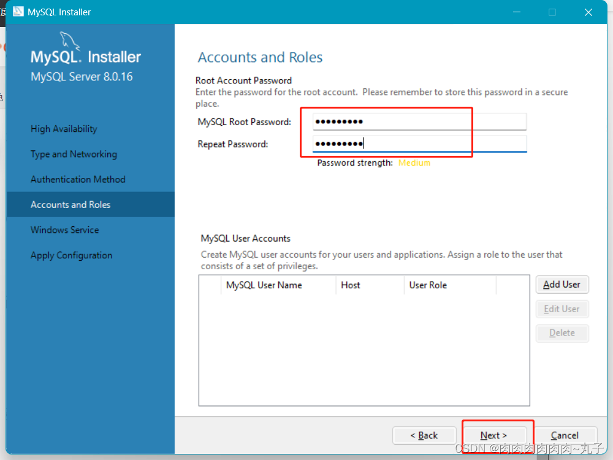
Task: Click the MySQL Installer title bar icon
Action: click(x=18, y=12)
